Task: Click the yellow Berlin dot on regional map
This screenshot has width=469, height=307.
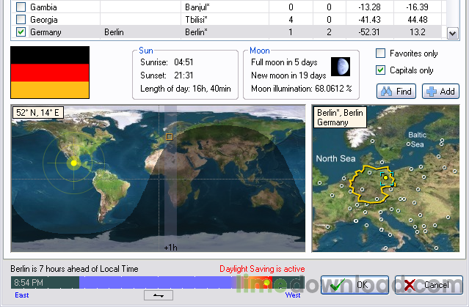Action: pyautogui.click(x=385, y=178)
